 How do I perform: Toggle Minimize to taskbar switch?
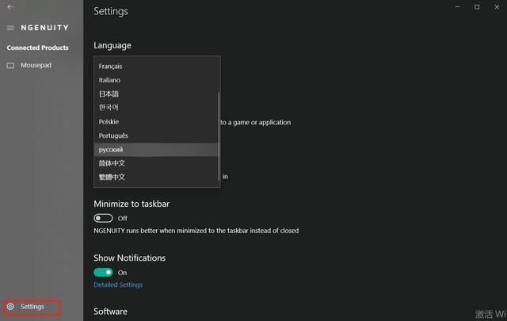pyautogui.click(x=103, y=218)
